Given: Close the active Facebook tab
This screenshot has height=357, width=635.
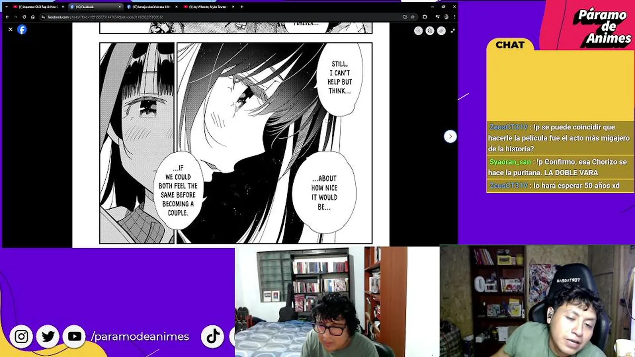Looking at the screenshot, I should [x=120, y=7].
